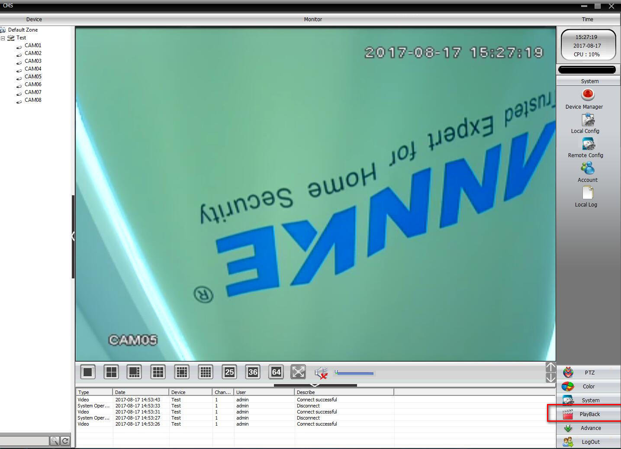Sort log by User column
The width and height of the screenshot is (621, 449).
pos(264,392)
